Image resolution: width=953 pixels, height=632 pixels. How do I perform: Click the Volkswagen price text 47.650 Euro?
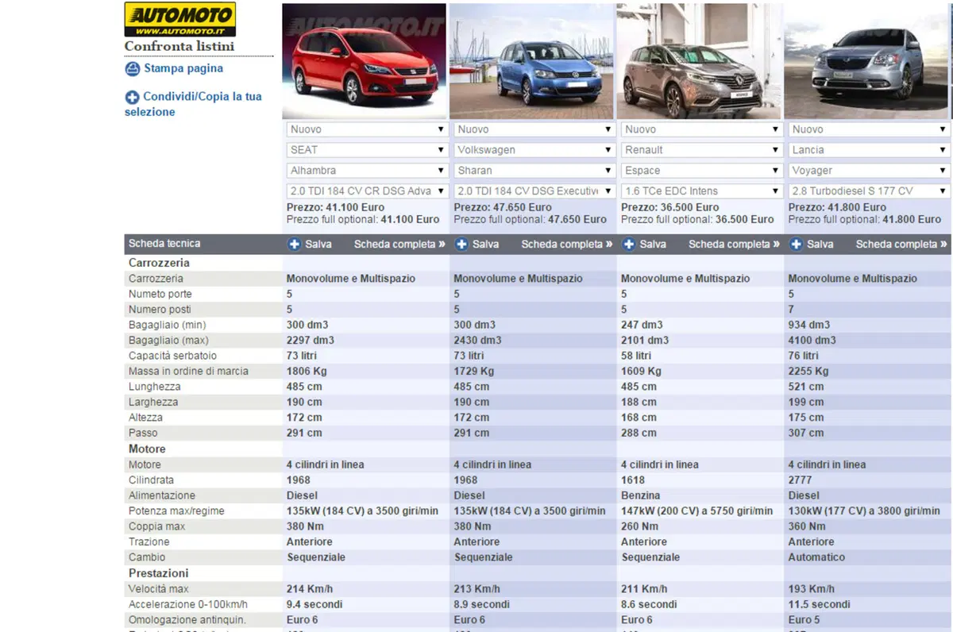[x=522, y=207]
